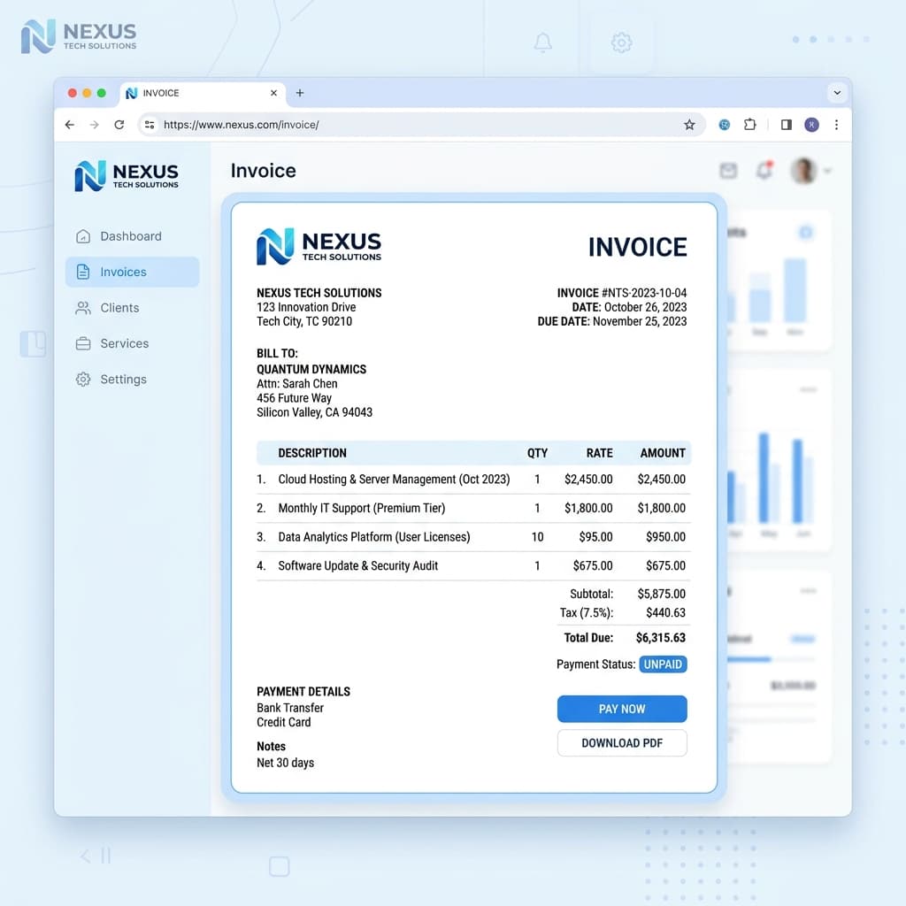This screenshot has width=906, height=906.
Task: Open Dashboard in the sidebar
Action: (133, 236)
